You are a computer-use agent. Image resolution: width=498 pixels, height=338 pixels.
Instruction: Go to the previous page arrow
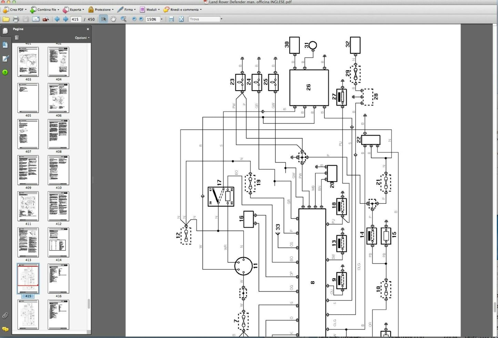pyautogui.click(x=57, y=19)
